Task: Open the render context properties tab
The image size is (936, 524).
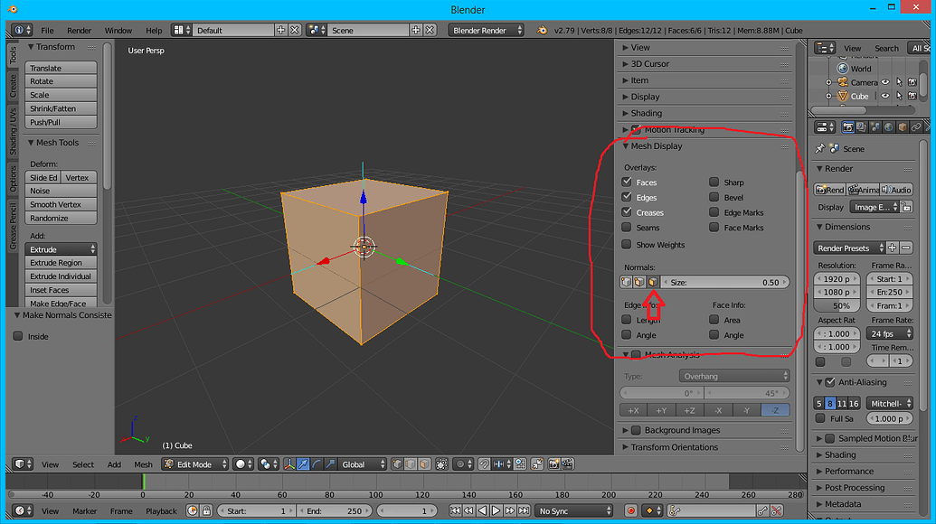Action: [x=847, y=127]
